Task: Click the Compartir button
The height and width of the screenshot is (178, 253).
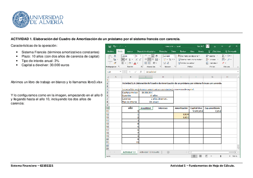Action: (231, 51)
